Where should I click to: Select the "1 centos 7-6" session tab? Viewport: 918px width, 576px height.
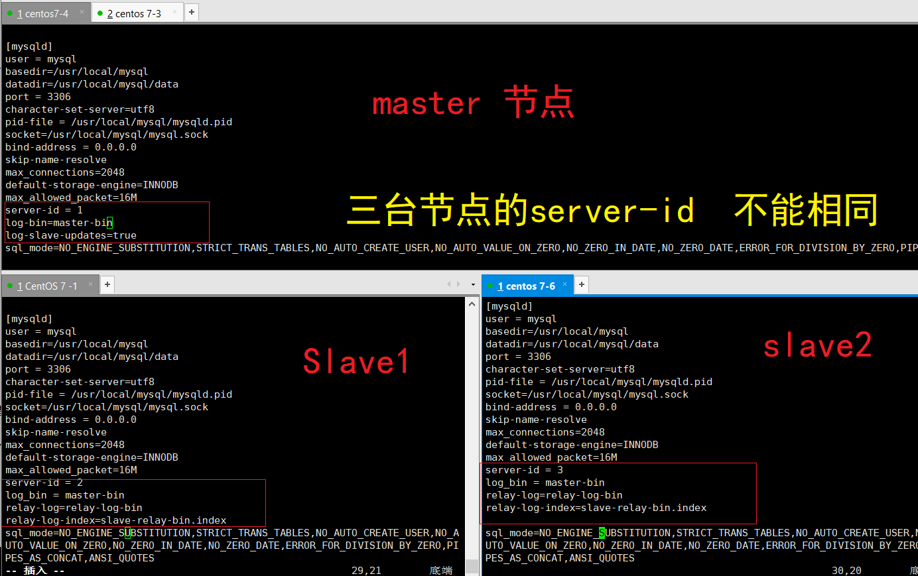coord(527,286)
